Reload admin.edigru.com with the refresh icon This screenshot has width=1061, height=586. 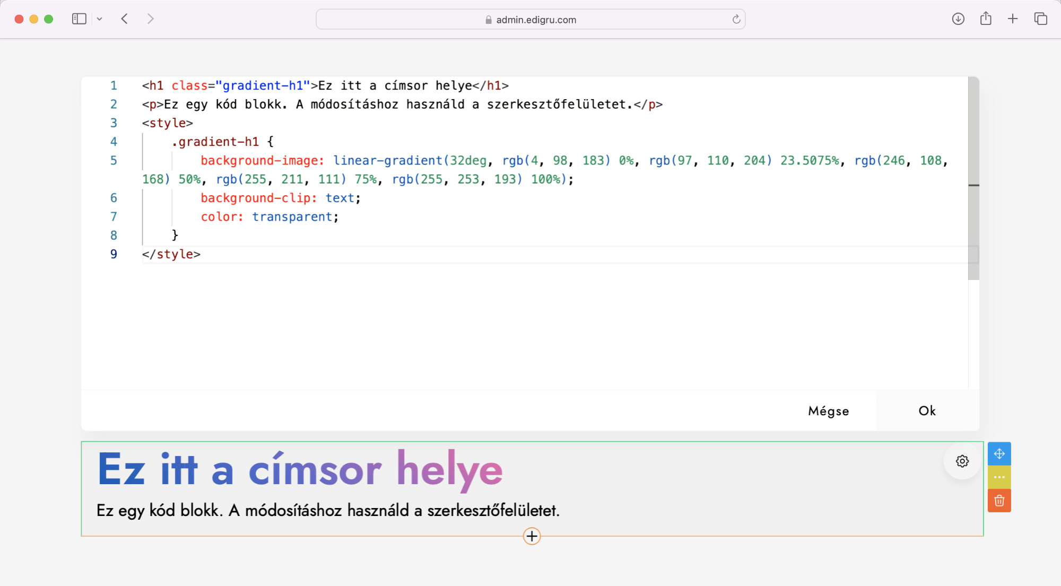pos(736,19)
